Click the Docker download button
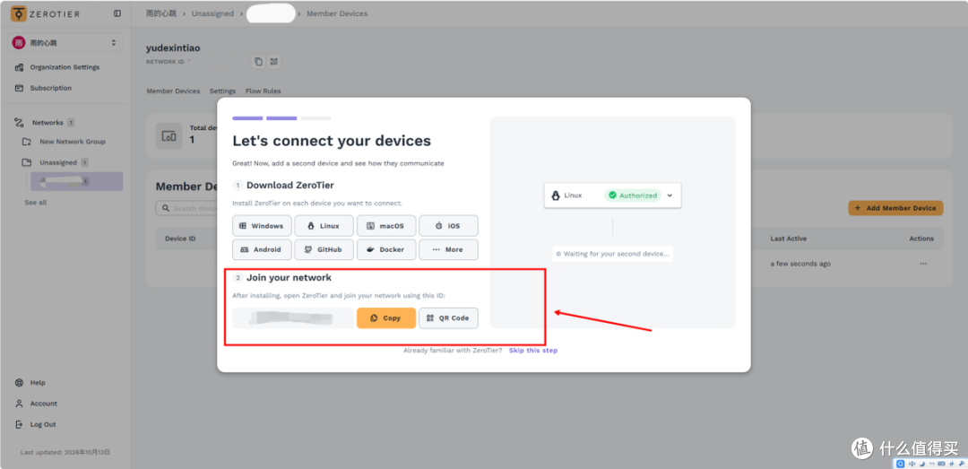The height and width of the screenshot is (469, 968). [385, 249]
